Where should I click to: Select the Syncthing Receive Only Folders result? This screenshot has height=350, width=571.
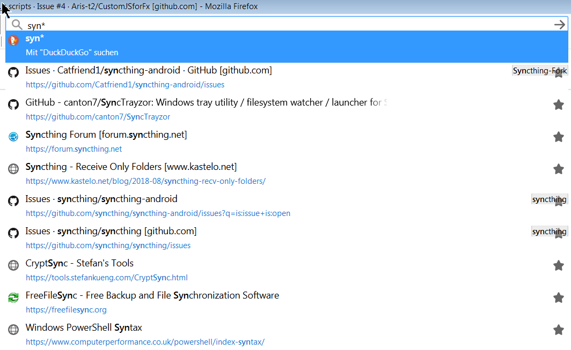coord(131,167)
